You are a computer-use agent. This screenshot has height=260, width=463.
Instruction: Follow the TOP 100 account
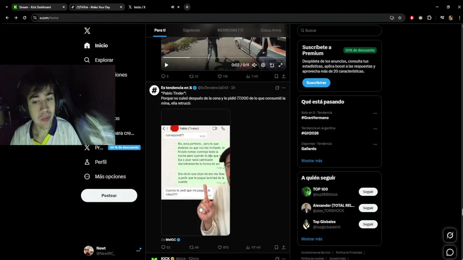(x=368, y=192)
